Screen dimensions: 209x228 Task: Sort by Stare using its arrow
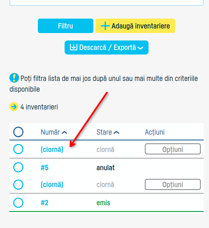116,133
